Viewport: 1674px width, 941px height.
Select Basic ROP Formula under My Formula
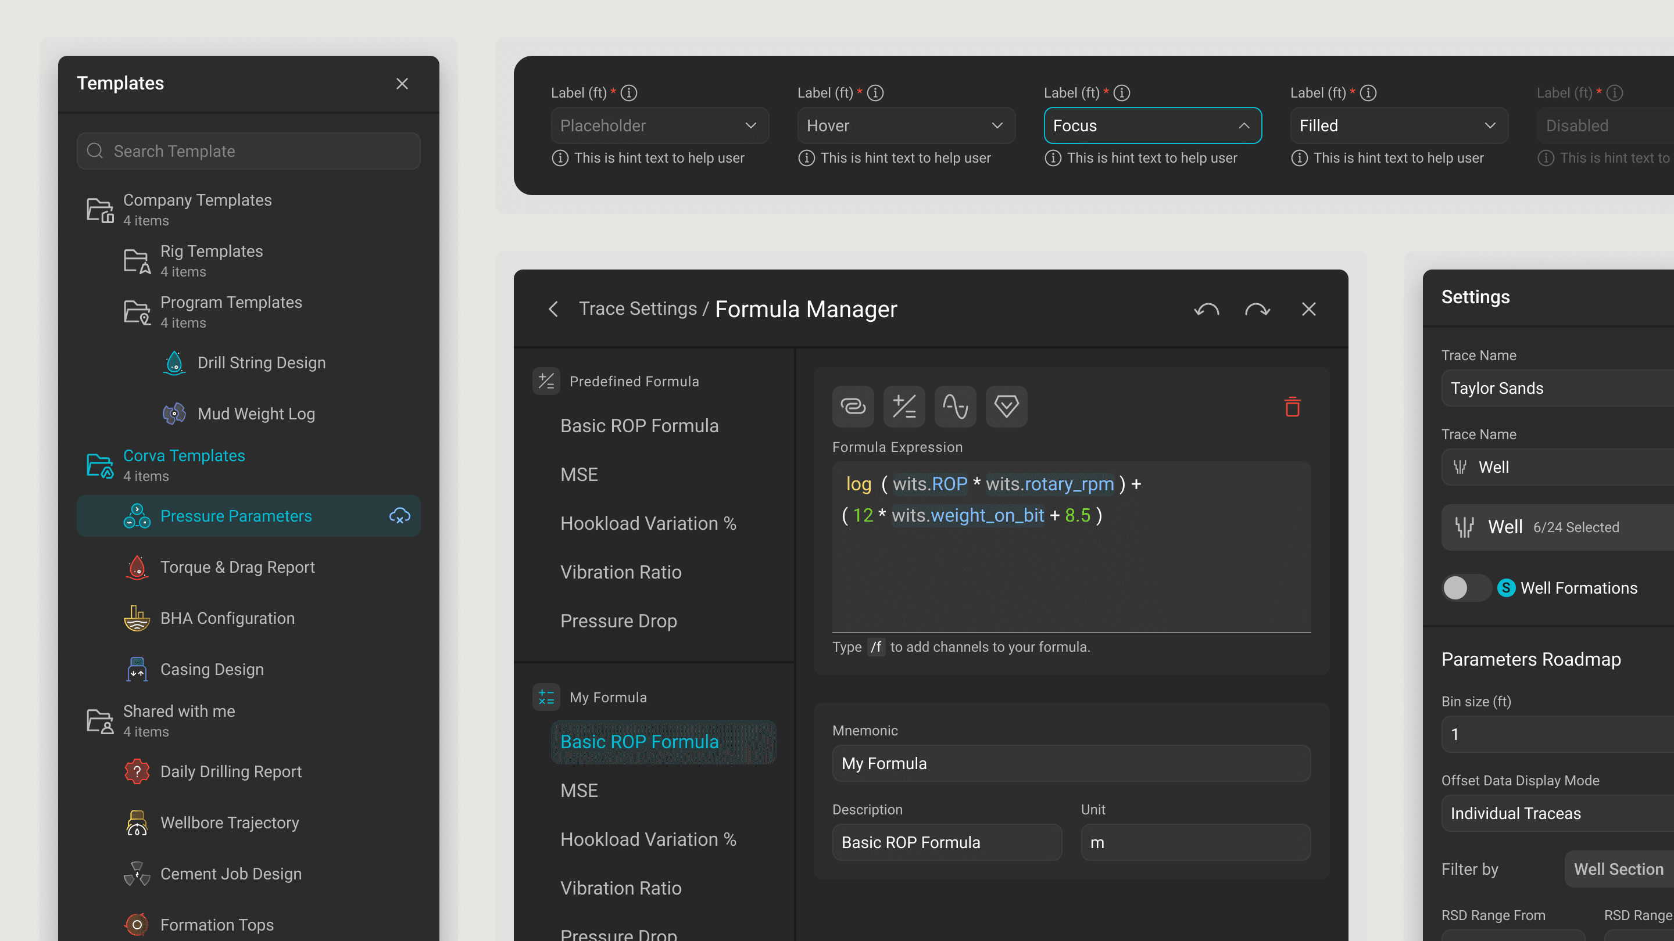pos(663,742)
